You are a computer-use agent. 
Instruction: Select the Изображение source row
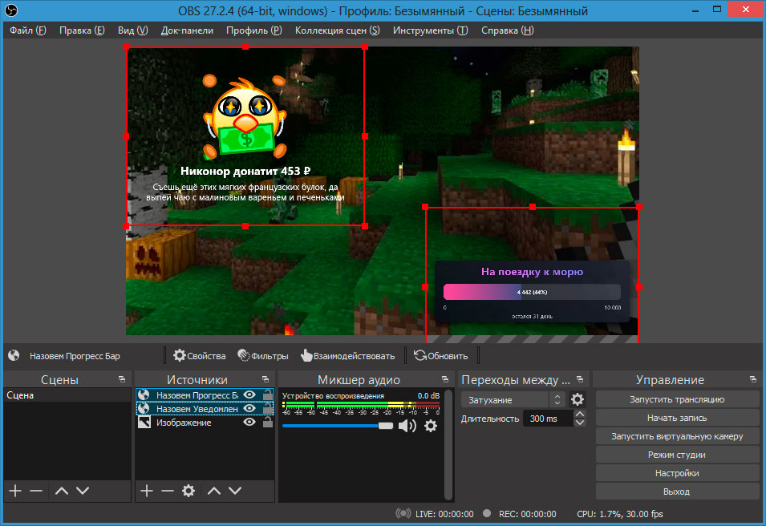point(205,422)
